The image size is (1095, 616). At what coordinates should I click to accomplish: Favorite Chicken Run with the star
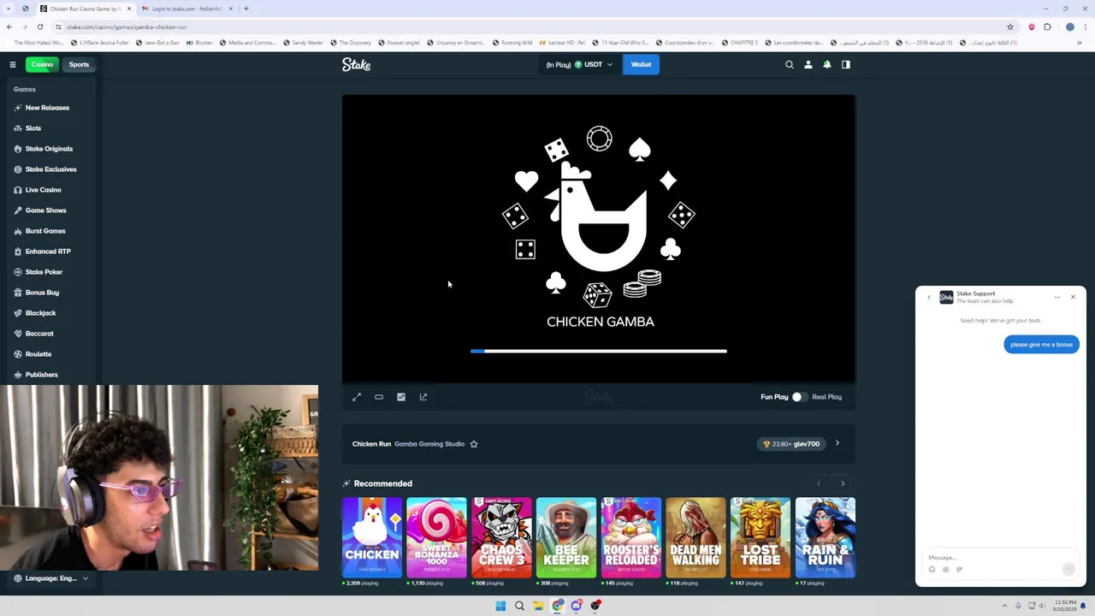click(474, 444)
